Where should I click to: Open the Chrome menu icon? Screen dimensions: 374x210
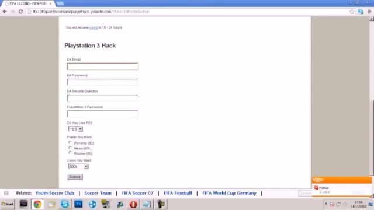tap(369, 12)
